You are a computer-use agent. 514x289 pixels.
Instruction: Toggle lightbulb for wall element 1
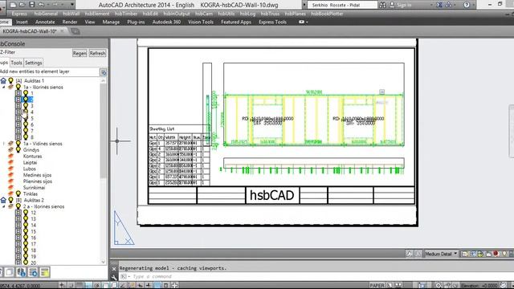26,93
